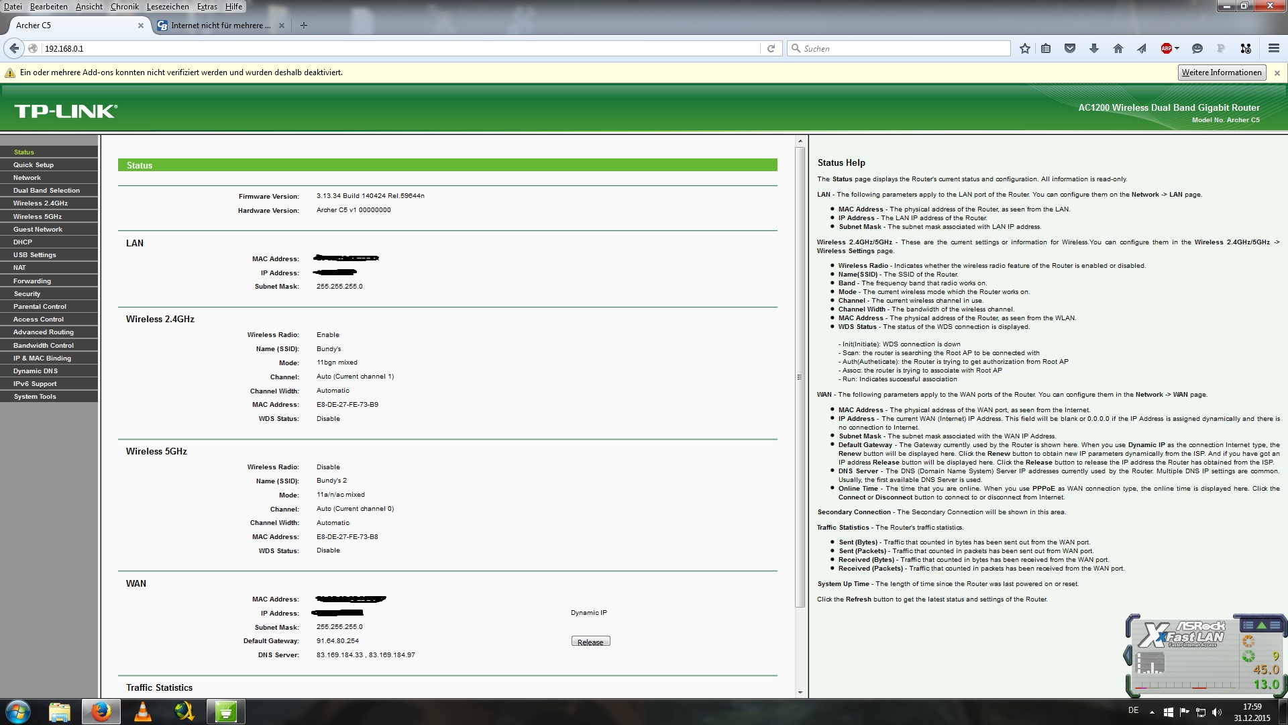The height and width of the screenshot is (725, 1288).
Task: Click the bookmark star icon
Action: coord(1024,48)
